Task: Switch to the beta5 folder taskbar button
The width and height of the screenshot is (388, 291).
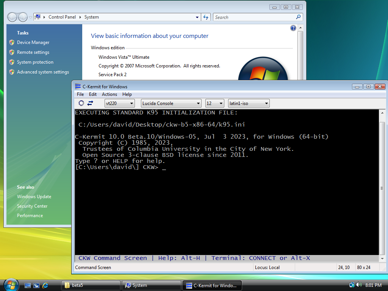Action: [x=91, y=286]
